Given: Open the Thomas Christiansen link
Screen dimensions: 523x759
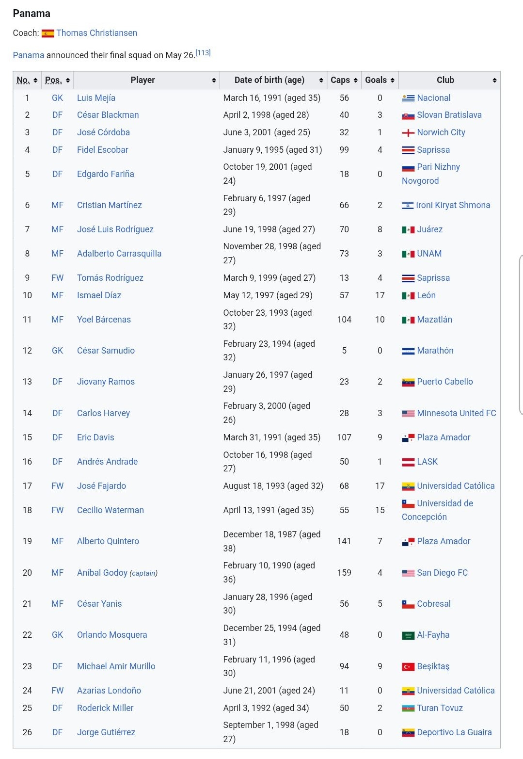Looking at the screenshot, I should point(96,33).
